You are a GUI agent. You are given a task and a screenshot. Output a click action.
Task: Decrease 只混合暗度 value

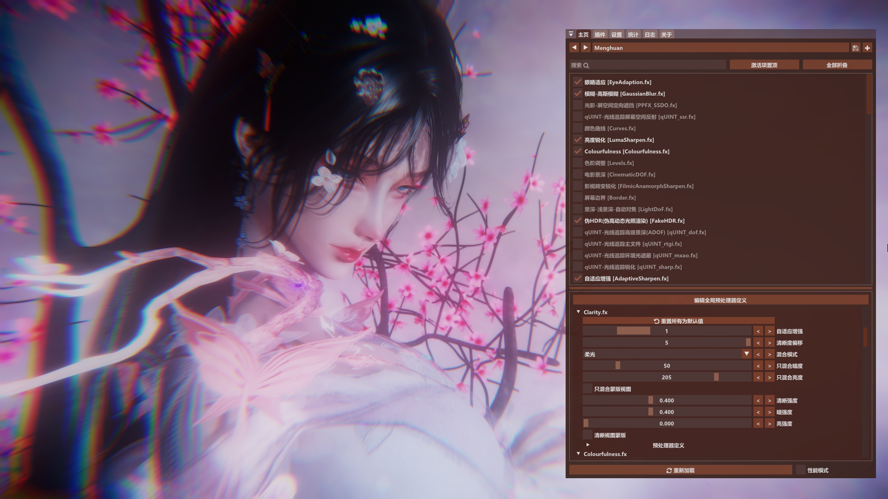click(758, 366)
